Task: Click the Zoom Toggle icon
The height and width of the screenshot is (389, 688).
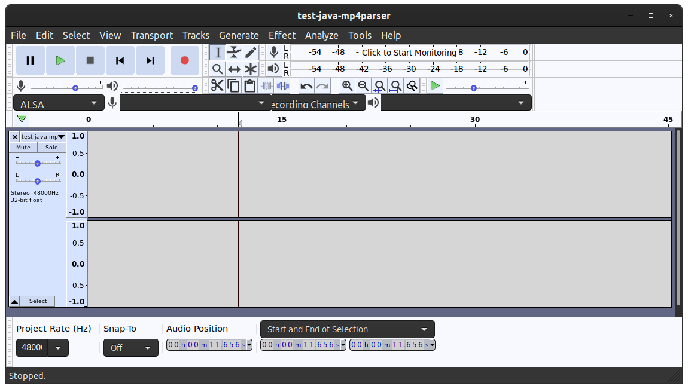Action: coord(412,86)
